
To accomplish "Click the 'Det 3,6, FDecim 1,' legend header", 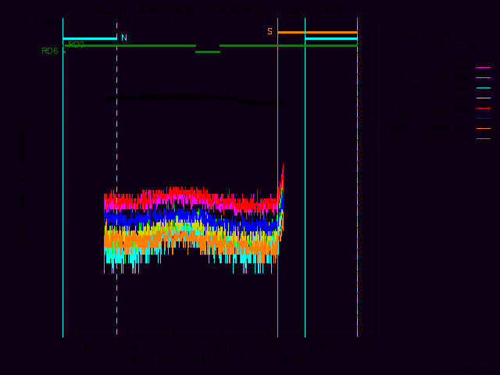I will pos(445,37).
